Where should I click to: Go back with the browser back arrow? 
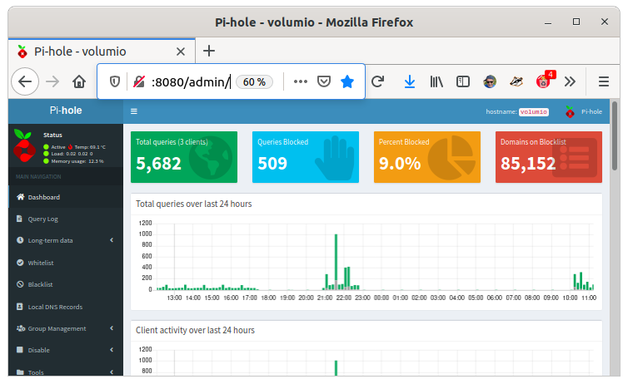pyautogui.click(x=25, y=81)
